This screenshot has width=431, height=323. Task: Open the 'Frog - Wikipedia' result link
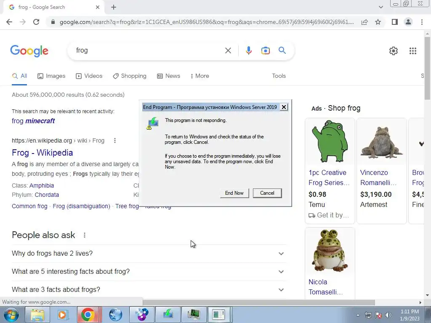pos(43,153)
